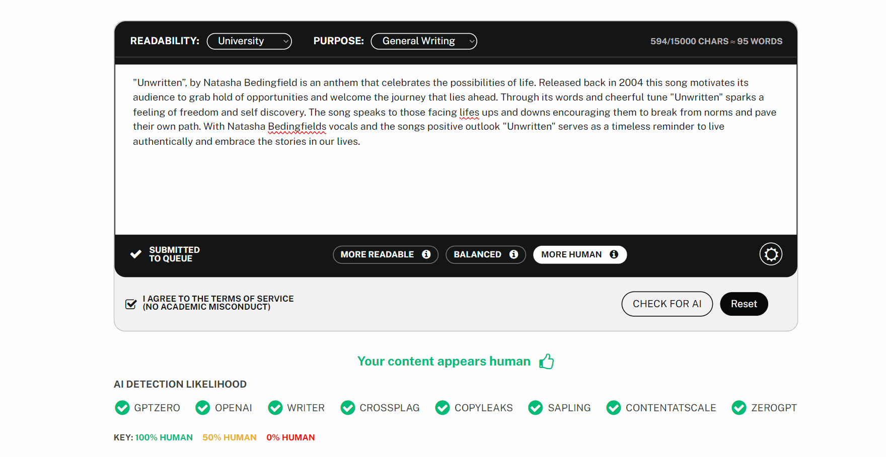Viewport: 886px width, 457px height.
Task: Click the Copyleaks green check icon
Action: pyautogui.click(x=442, y=408)
